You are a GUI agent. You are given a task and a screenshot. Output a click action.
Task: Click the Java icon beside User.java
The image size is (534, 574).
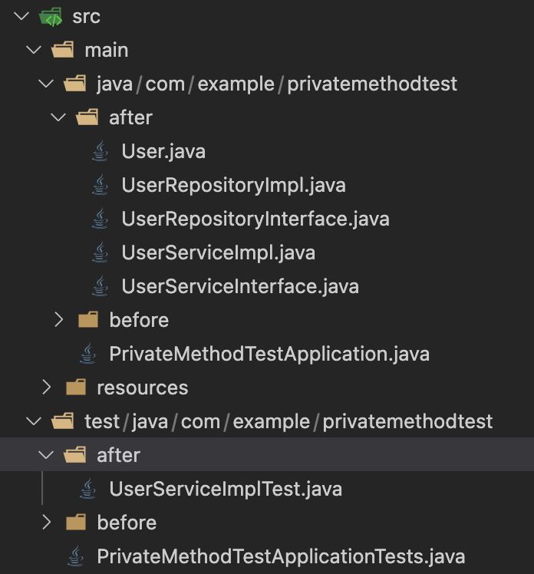coord(101,151)
